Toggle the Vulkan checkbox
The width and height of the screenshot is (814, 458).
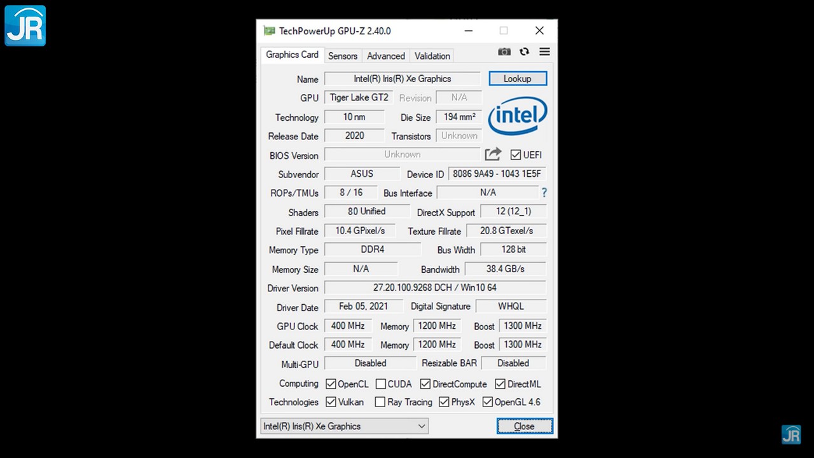coord(331,402)
